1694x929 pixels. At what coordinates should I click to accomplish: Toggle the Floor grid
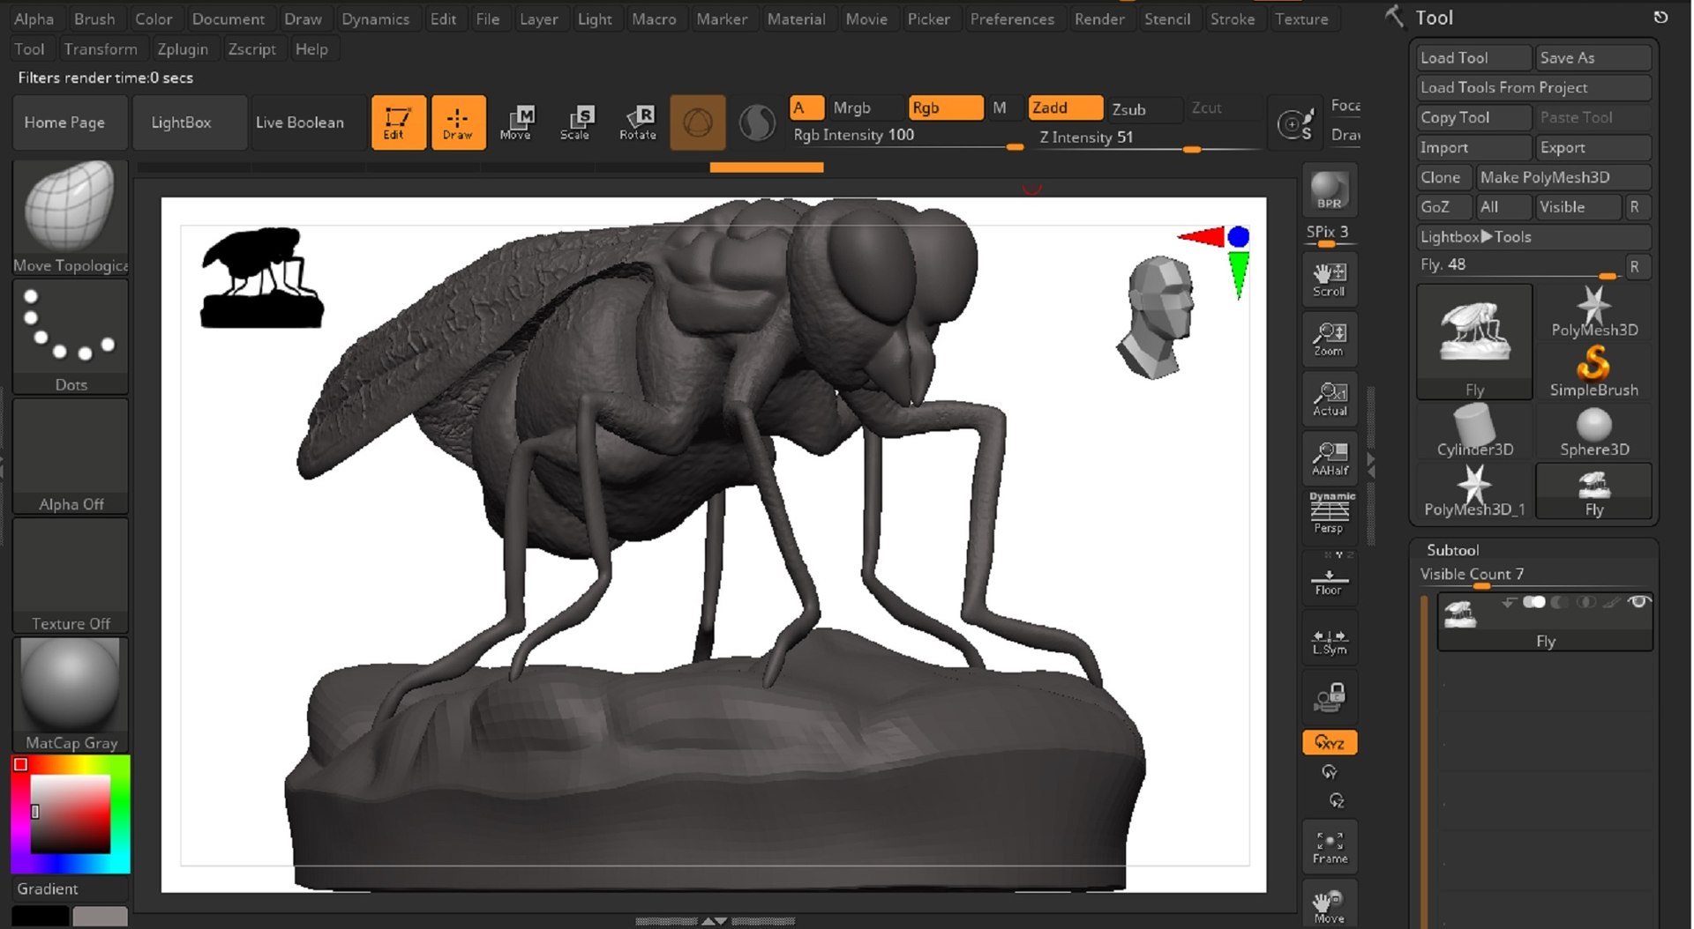coord(1329,580)
